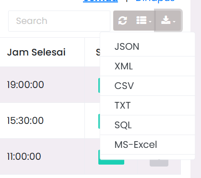Click the 15:30:00 table cell
This screenshot has width=201, height=178.
tap(25, 121)
